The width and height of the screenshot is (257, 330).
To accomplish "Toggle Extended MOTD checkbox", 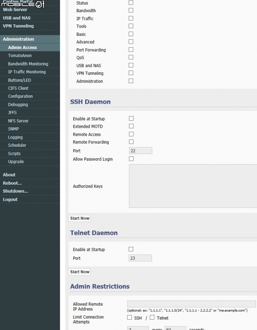I will click(x=131, y=126).
